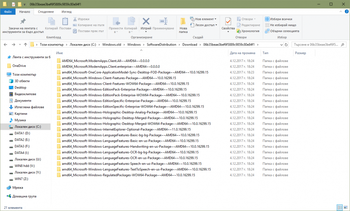Click the Отвори button in ribbon

(246, 19)
